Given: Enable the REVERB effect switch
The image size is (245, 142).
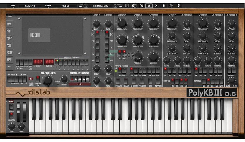Looking at the screenshot, I should 158,81.
